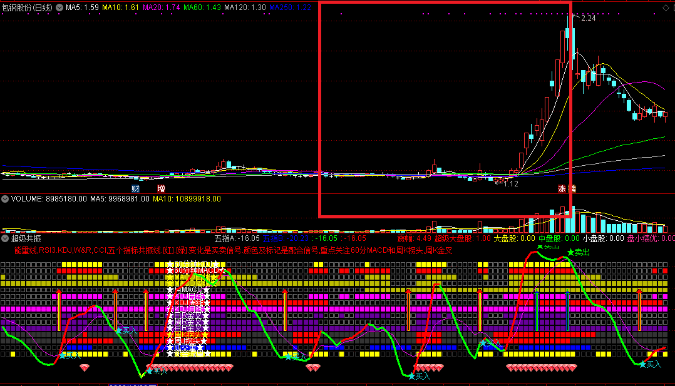Click the yellow 周K拐头 legend label
Viewport: 675px width, 386px height.
(x=188, y=335)
